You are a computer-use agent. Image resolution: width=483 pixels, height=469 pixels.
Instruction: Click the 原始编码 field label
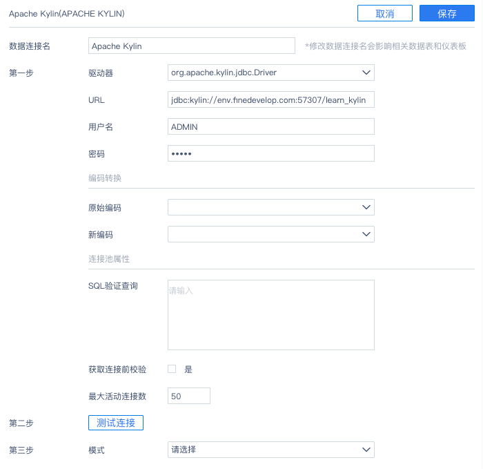click(105, 207)
